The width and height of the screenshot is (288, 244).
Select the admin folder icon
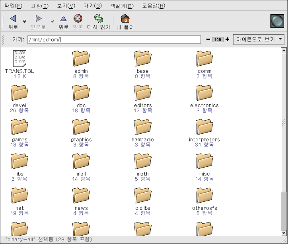(81, 59)
